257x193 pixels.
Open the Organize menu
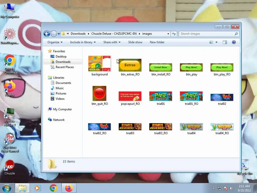coord(55,42)
